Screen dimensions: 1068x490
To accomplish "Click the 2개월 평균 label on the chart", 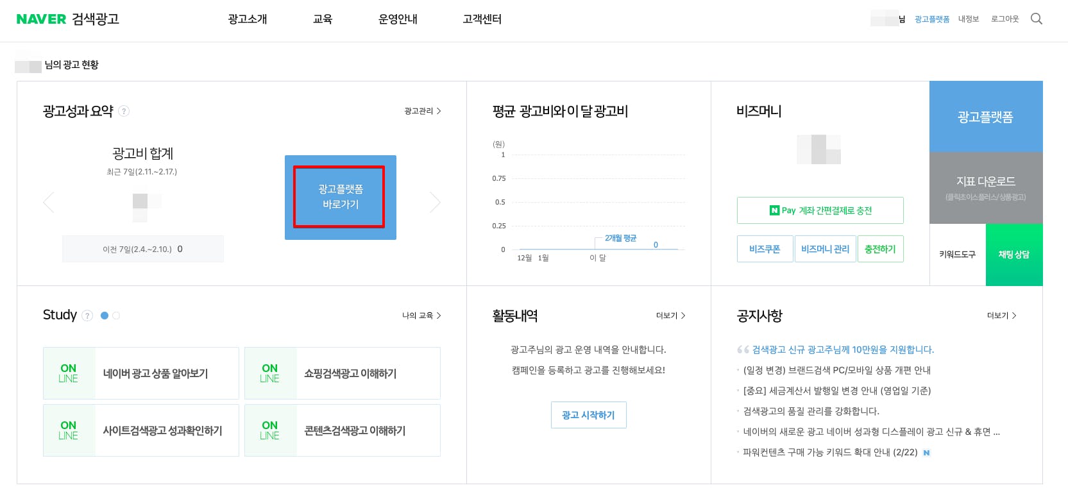I will tap(621, 238).
